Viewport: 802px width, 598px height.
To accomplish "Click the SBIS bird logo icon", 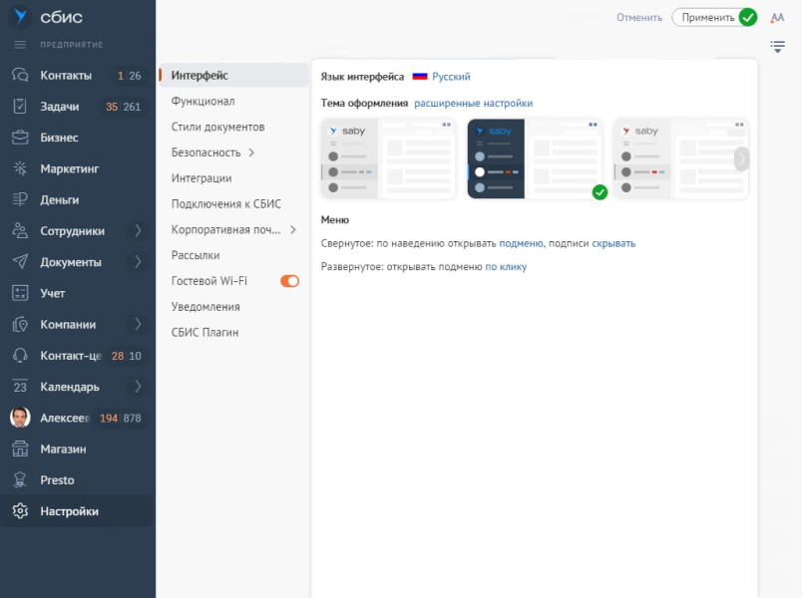I will (x=20, y=16).
